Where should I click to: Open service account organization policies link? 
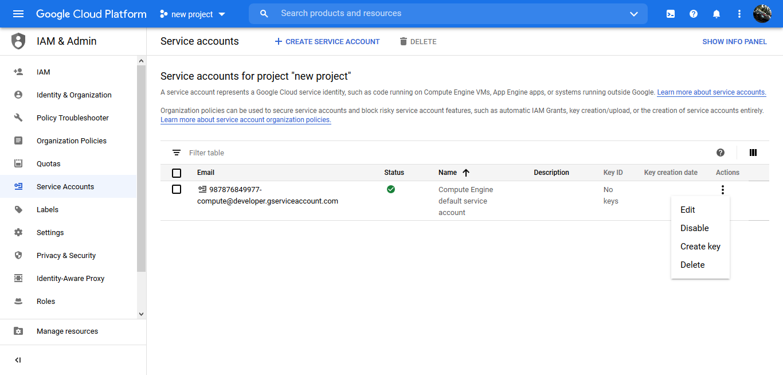click(x=246, y=120)
